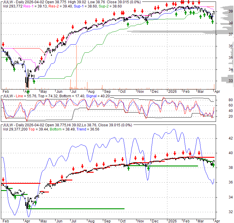
Task: Click the 'Signal = 40.20' oscillator label
Action: pos(98,96)
